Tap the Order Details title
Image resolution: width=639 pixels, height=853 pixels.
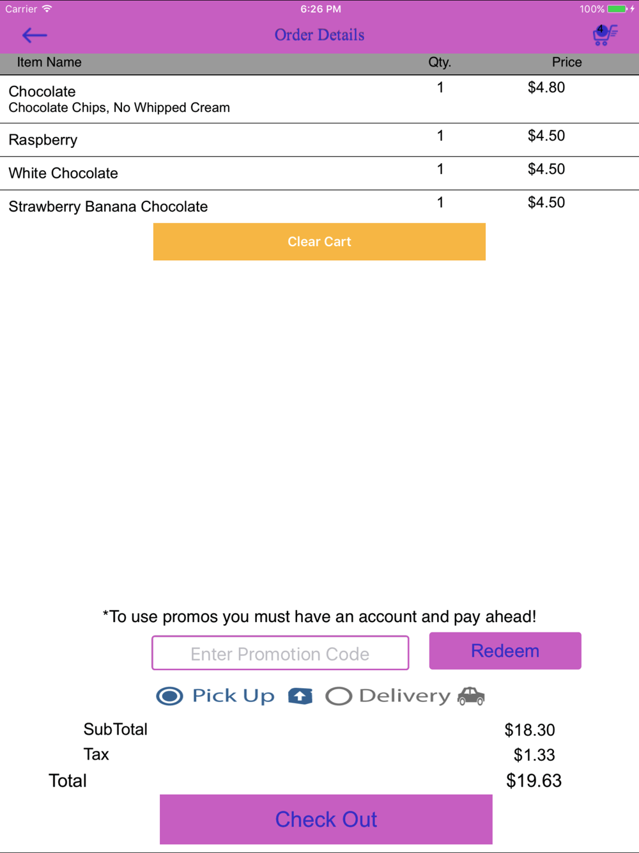pos(319,35)
